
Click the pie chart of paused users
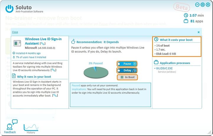click(x=96, y=72)
